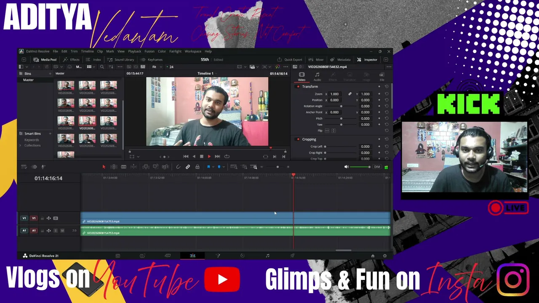
Task: Toggle the DIM audio button
Action: 377,167
